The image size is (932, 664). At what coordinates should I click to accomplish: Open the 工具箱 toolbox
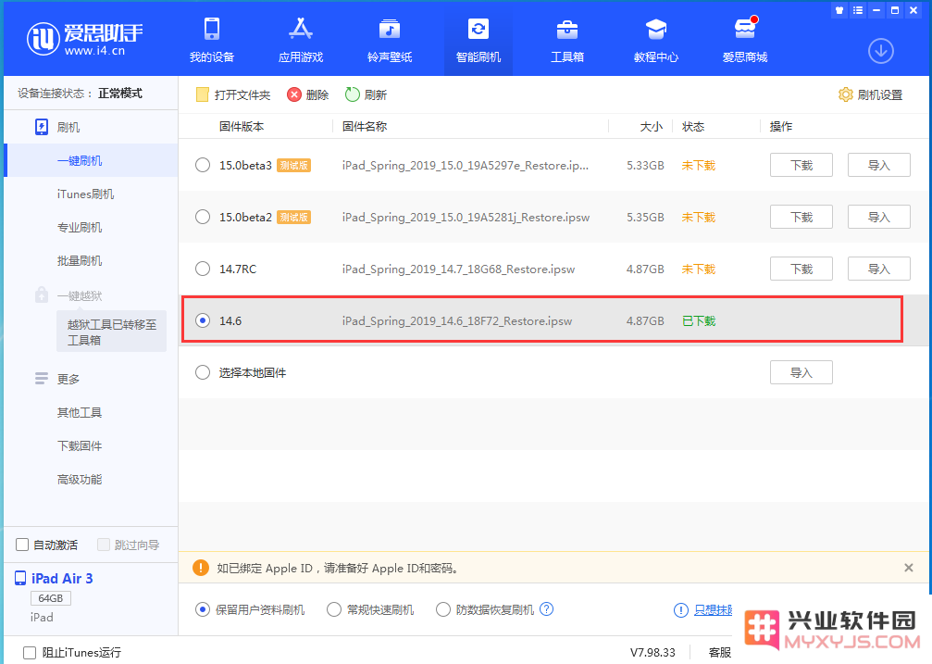tap(567, 41)
